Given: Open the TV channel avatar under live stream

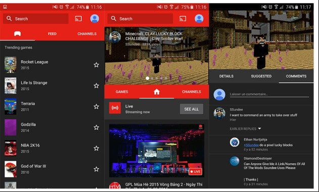Looking at the screenshot, I should point(115,185).
